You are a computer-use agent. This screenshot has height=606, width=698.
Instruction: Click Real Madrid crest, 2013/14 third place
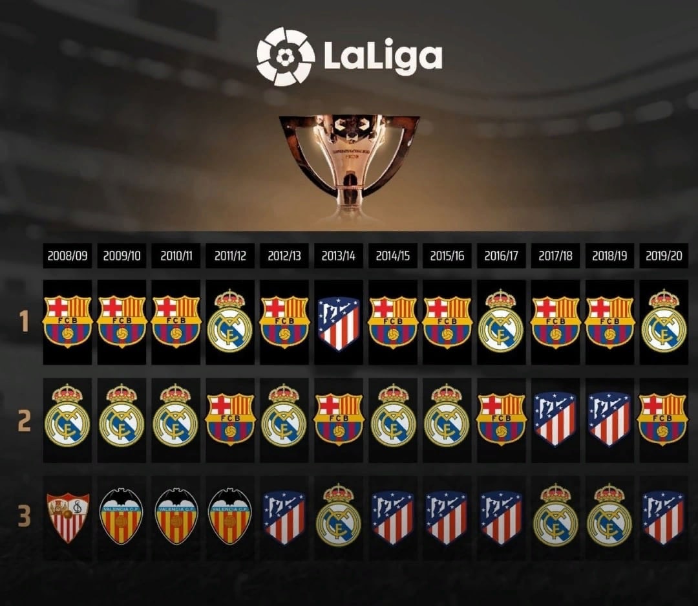[x=338, y=515]
